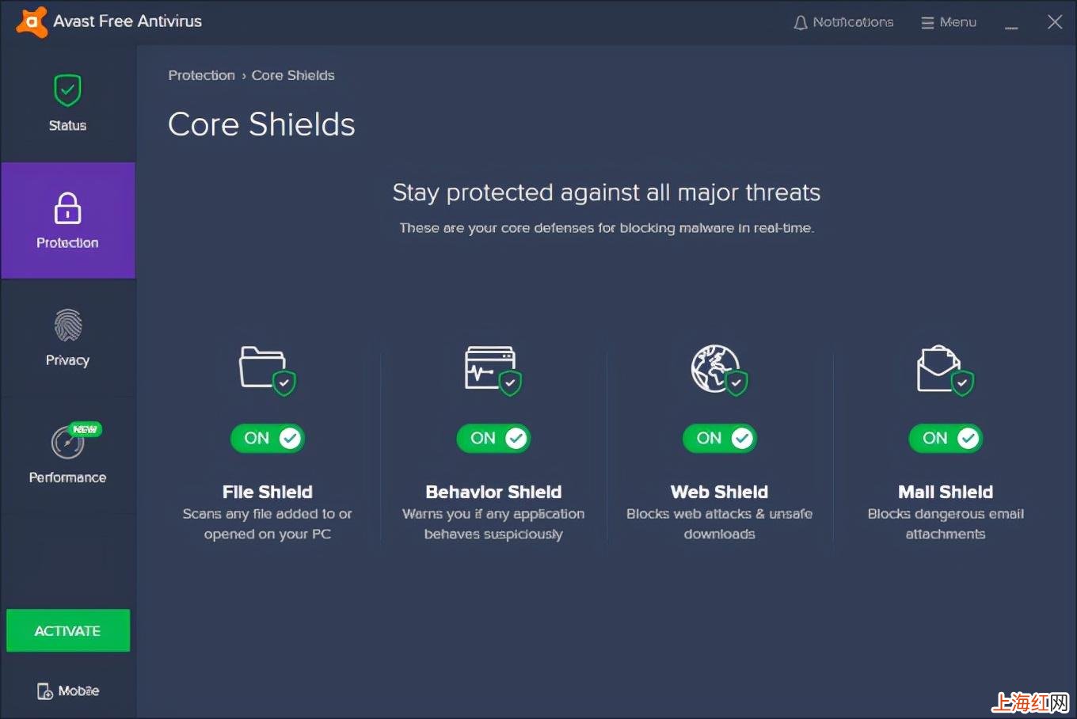Turn off the Behavior Shield toggle
This screenshot has height=719, width=1077.
(493, 438)
